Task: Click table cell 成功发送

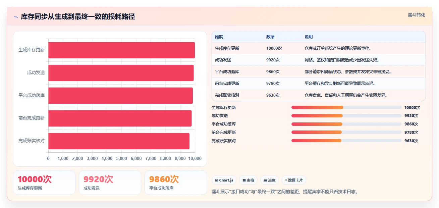Action: [x=223, y=60]
